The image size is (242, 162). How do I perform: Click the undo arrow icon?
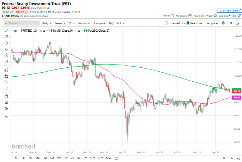6,82
